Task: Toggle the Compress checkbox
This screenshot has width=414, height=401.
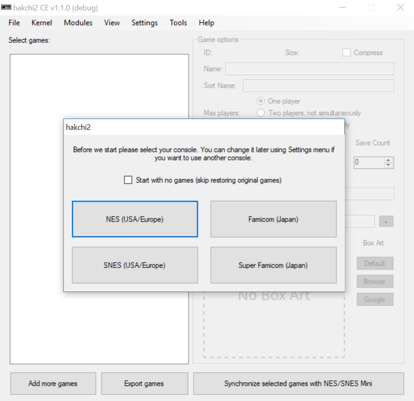Action: coord(346,52)
